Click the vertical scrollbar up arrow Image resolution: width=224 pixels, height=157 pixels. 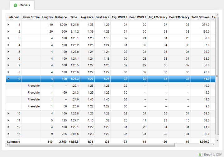tap(217, 15)
